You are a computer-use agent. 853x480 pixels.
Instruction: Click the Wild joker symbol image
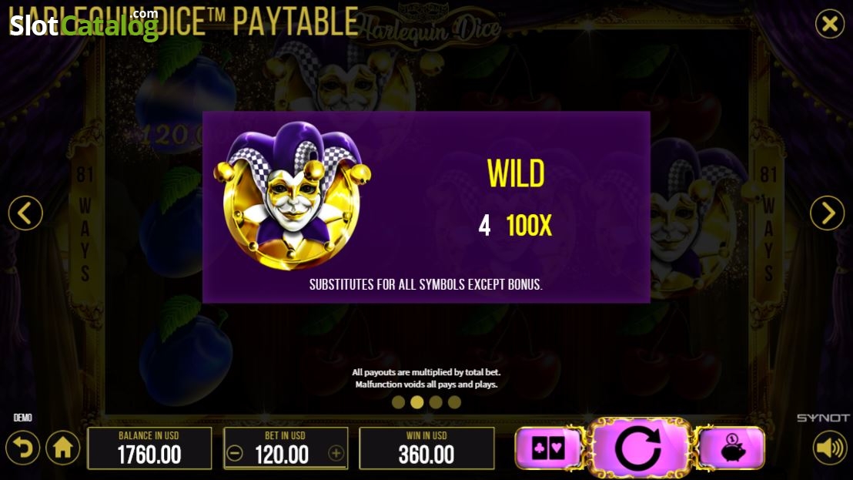293,196
